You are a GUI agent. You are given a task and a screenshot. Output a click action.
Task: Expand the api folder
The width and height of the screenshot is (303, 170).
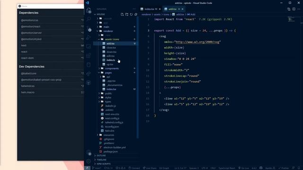point(108,76)
